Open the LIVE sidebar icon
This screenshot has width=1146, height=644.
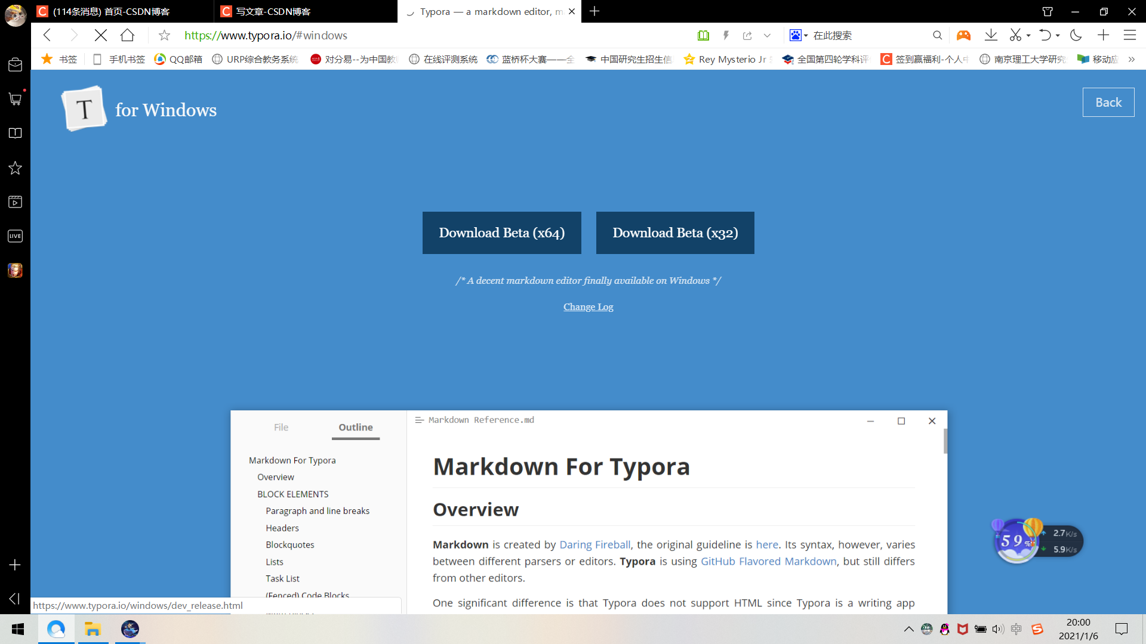15,236
